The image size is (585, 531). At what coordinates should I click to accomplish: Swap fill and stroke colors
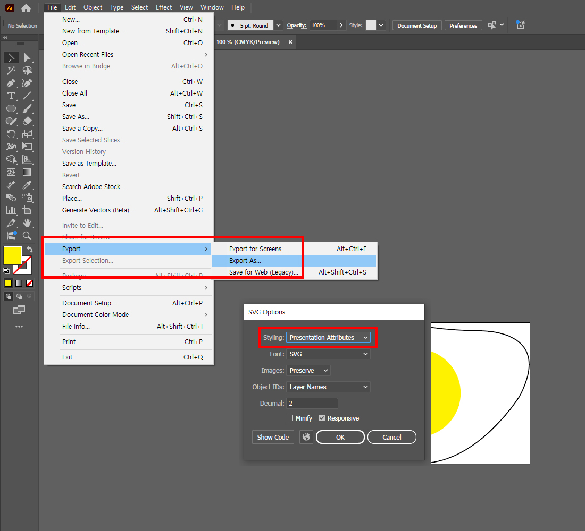(x=30, y=249)
